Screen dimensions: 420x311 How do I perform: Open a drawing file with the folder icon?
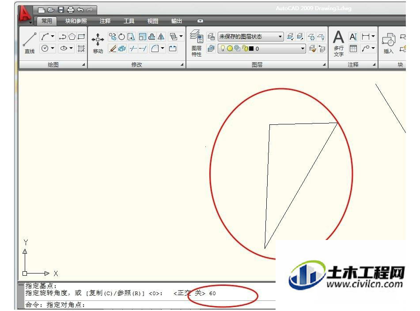tap(51, 10)
